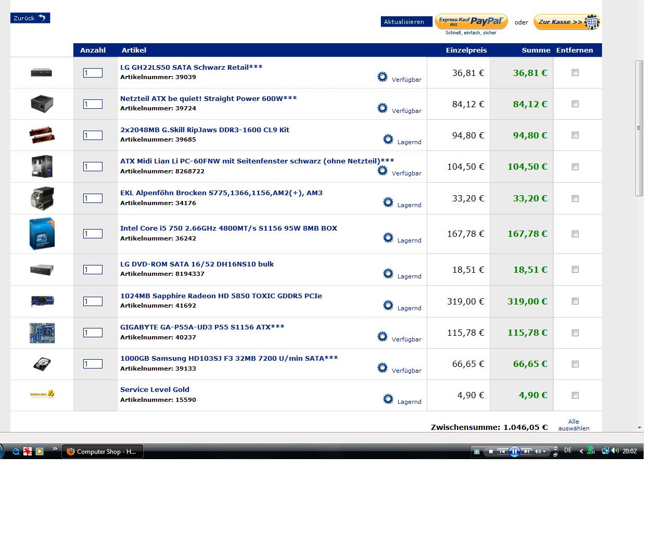Open Netzteil ATX be quiet! Straight Power link
Image resolution: width=666 pixels, height=533 pixels.
click(208, 98)
